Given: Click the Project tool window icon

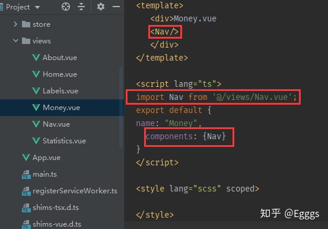Looking at the screenshot, I should tap(1, 7).
